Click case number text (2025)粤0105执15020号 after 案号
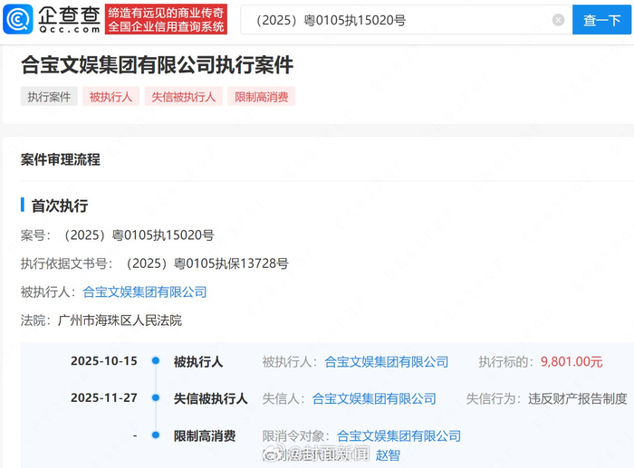This screenshot has width=634, height=468. [139, 234]
